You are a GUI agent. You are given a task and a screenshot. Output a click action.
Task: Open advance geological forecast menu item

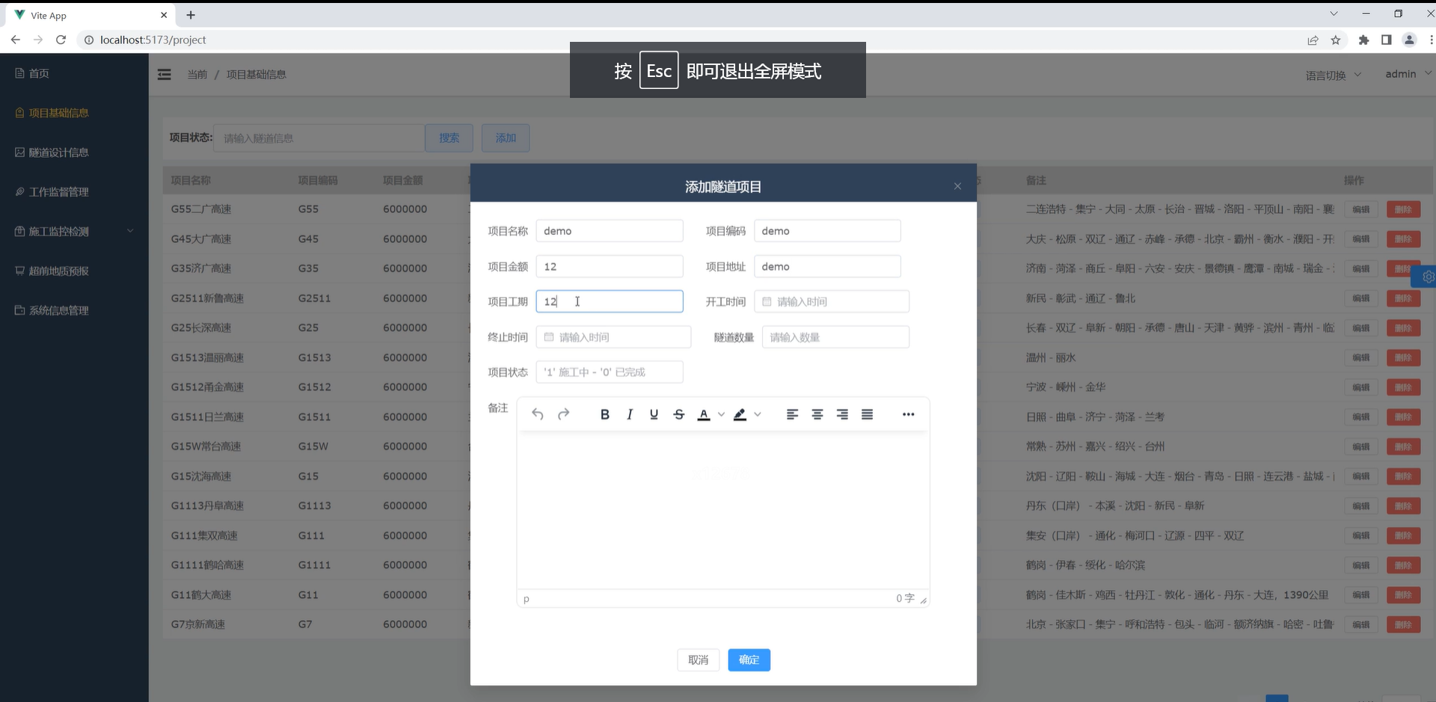point(74,271)
